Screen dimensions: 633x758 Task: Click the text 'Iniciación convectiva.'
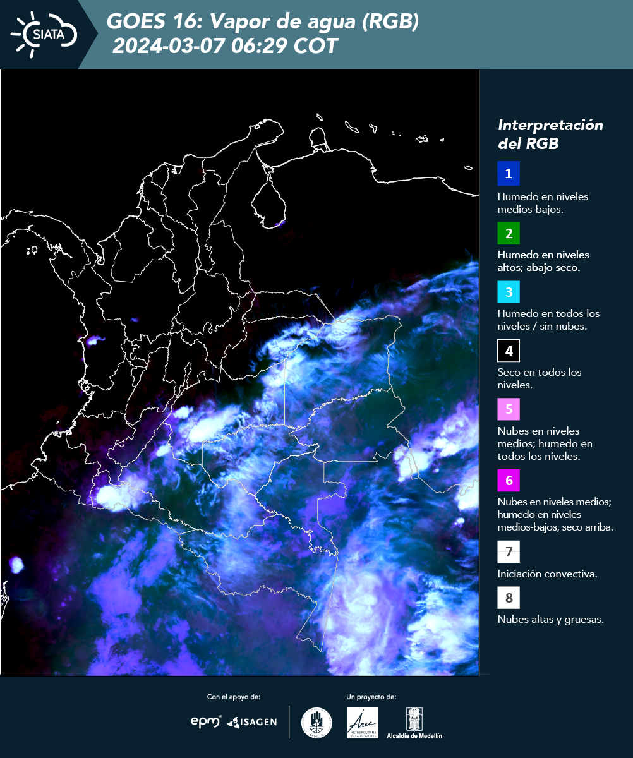(x=547, y=574)
